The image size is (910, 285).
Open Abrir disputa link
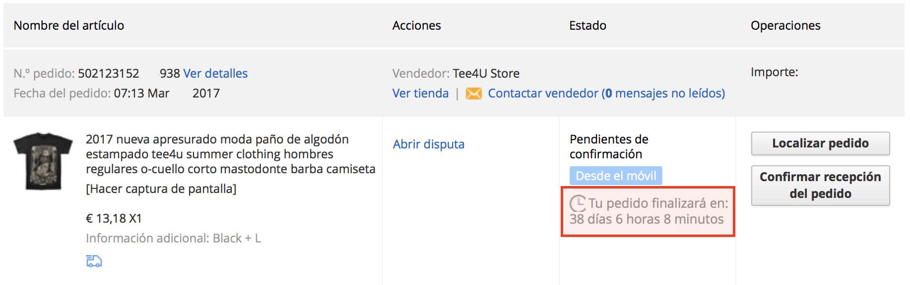pyautogui.click(x=429, y=144)
